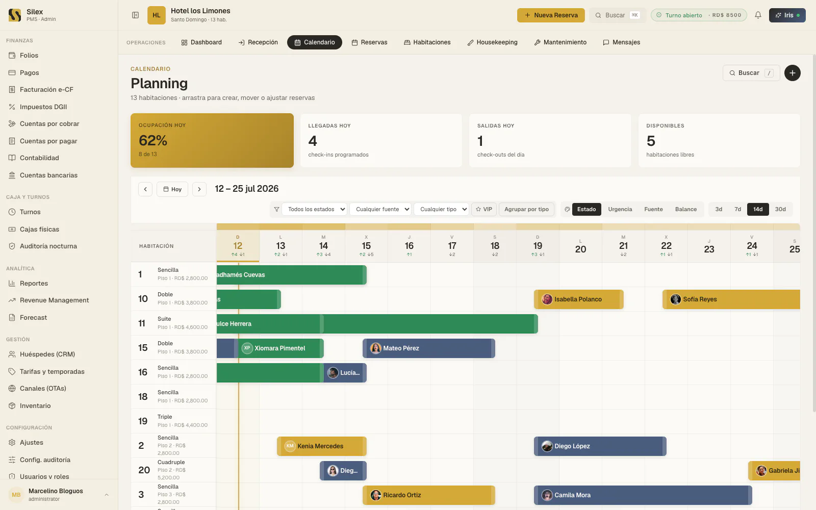
Task: Click Buscar field in Planning header
Action: pos(751,73)
